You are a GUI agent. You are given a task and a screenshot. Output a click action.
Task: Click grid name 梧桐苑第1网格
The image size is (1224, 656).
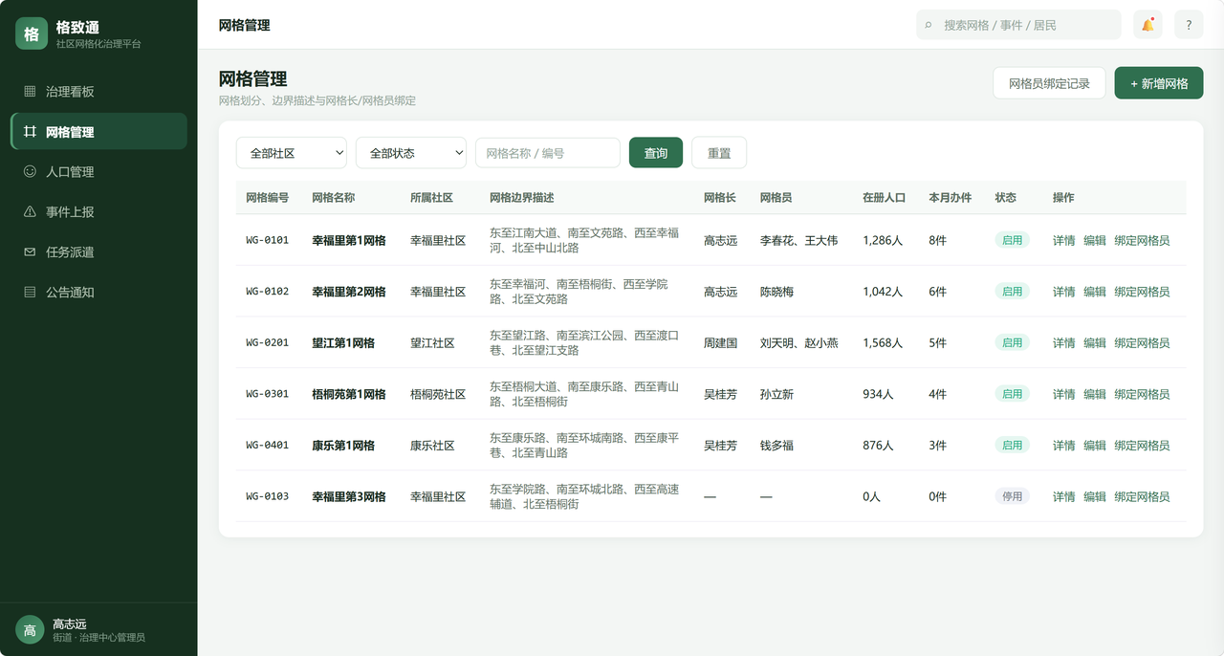349,394
